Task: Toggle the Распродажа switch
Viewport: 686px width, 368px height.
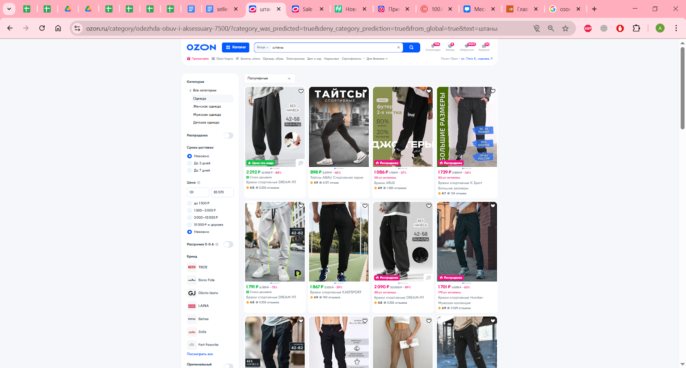Action: click(x=229, y=136)
